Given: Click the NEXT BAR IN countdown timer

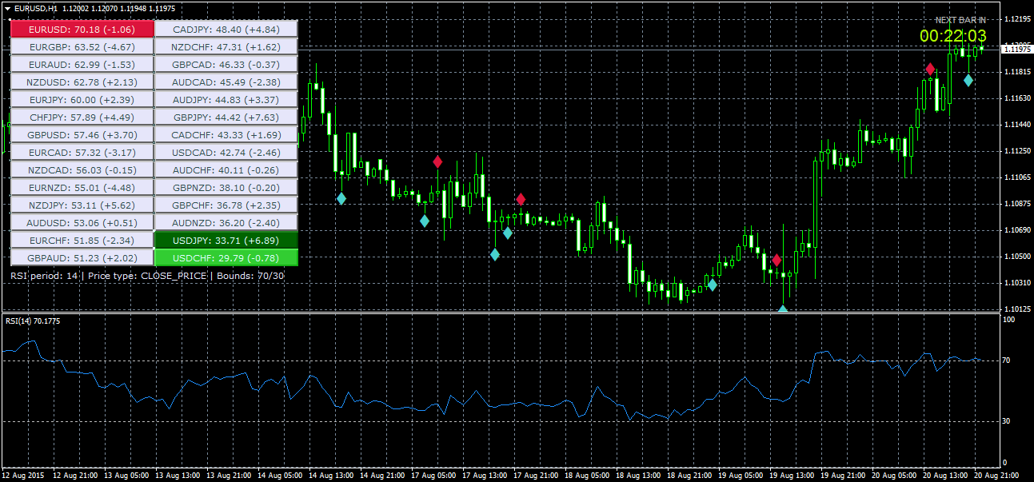Looking at the screenshot, I should pos(952,35).
